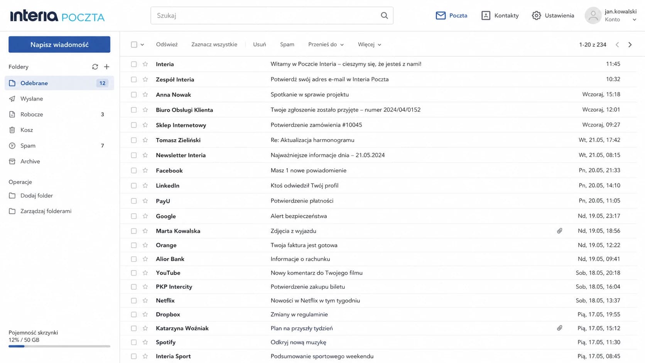Open message 'Alert bezpieczeństwa'

(299, 216)
